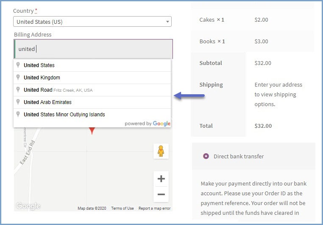Open the Country dropdown list
Image resolution: width=323 pixels, height=225 pixels.
pyautogui.click(x=92, y=22)
